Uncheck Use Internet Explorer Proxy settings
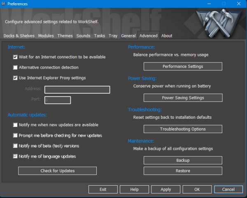The height and width of the screenshot is (198, 247). pyautogui.click(x=15, y=78)
